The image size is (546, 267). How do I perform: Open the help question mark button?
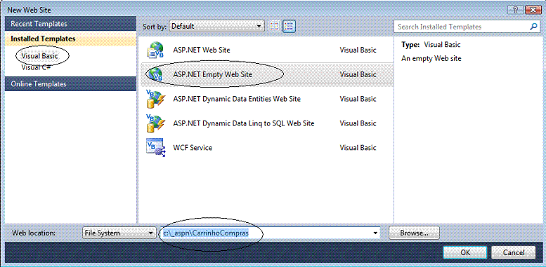[x=514, y=10]
